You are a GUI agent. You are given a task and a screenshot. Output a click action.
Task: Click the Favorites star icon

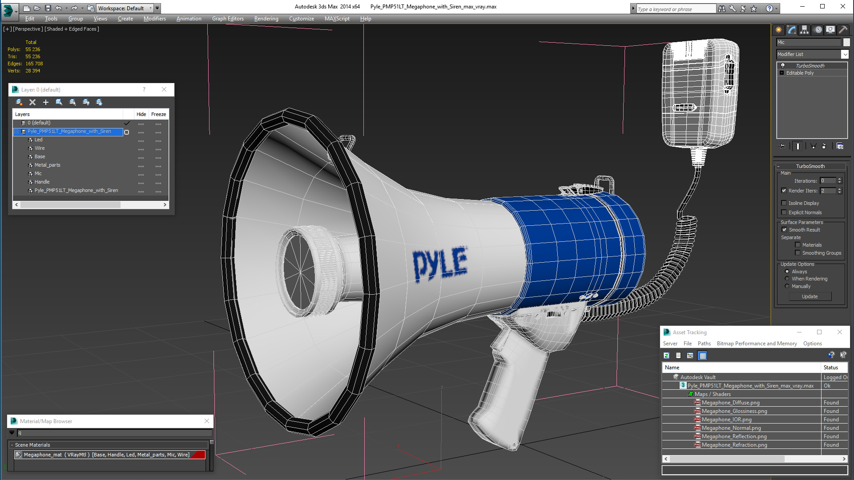tap(753, 8)
